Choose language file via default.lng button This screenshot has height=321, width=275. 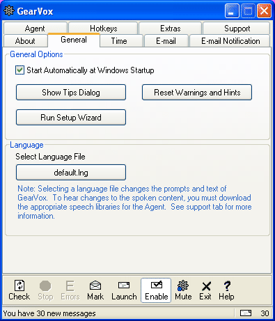(71, 173)
